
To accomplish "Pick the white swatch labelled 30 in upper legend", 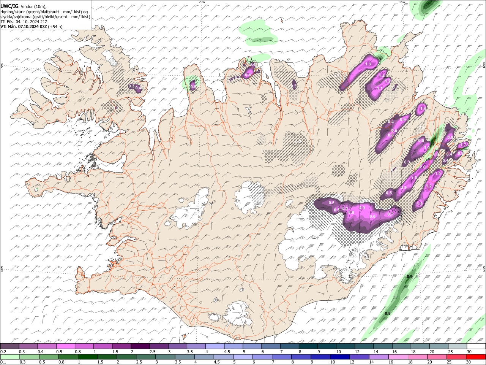I will [476, 346].
